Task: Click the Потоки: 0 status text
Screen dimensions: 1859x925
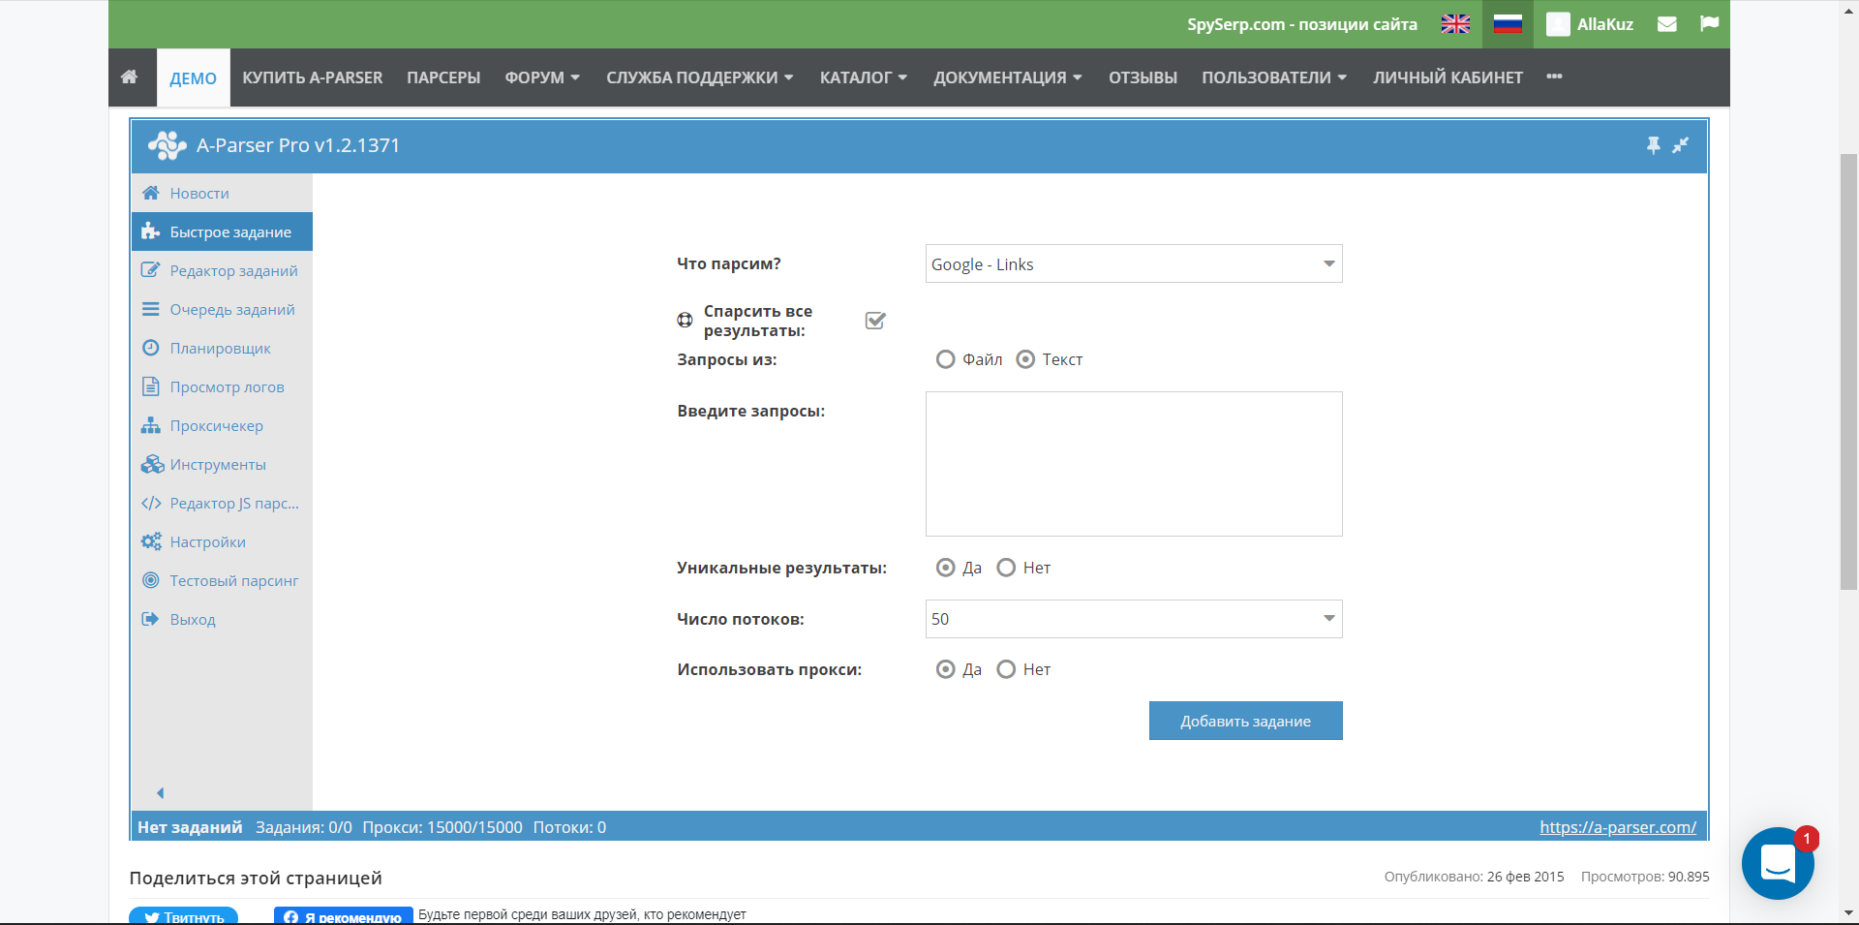Action: (569, 827)
